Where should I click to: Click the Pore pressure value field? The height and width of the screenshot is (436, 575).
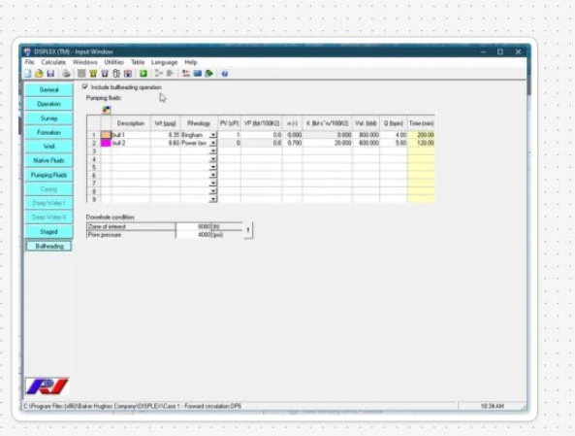194,234
